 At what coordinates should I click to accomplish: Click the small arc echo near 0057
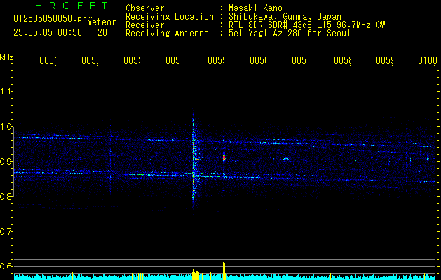[x=285, y=159]
